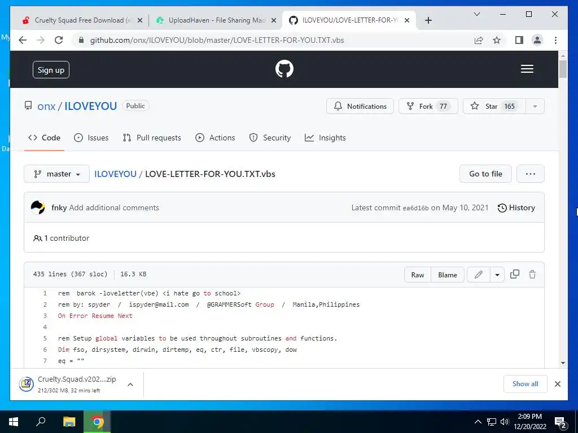This screenshot has height=433, width=578.
Task: Open the Blame view
Action: [447, 275]
